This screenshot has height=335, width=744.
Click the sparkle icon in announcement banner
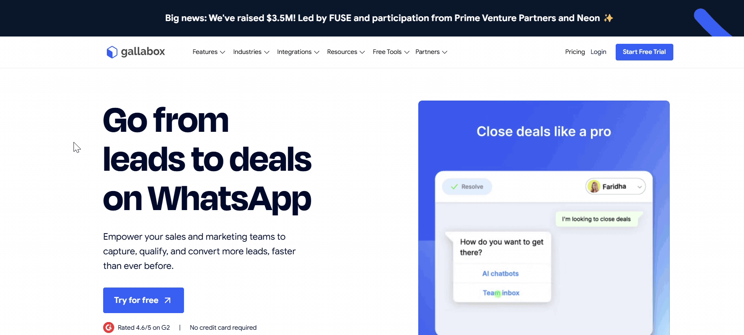tap(608, 18)
